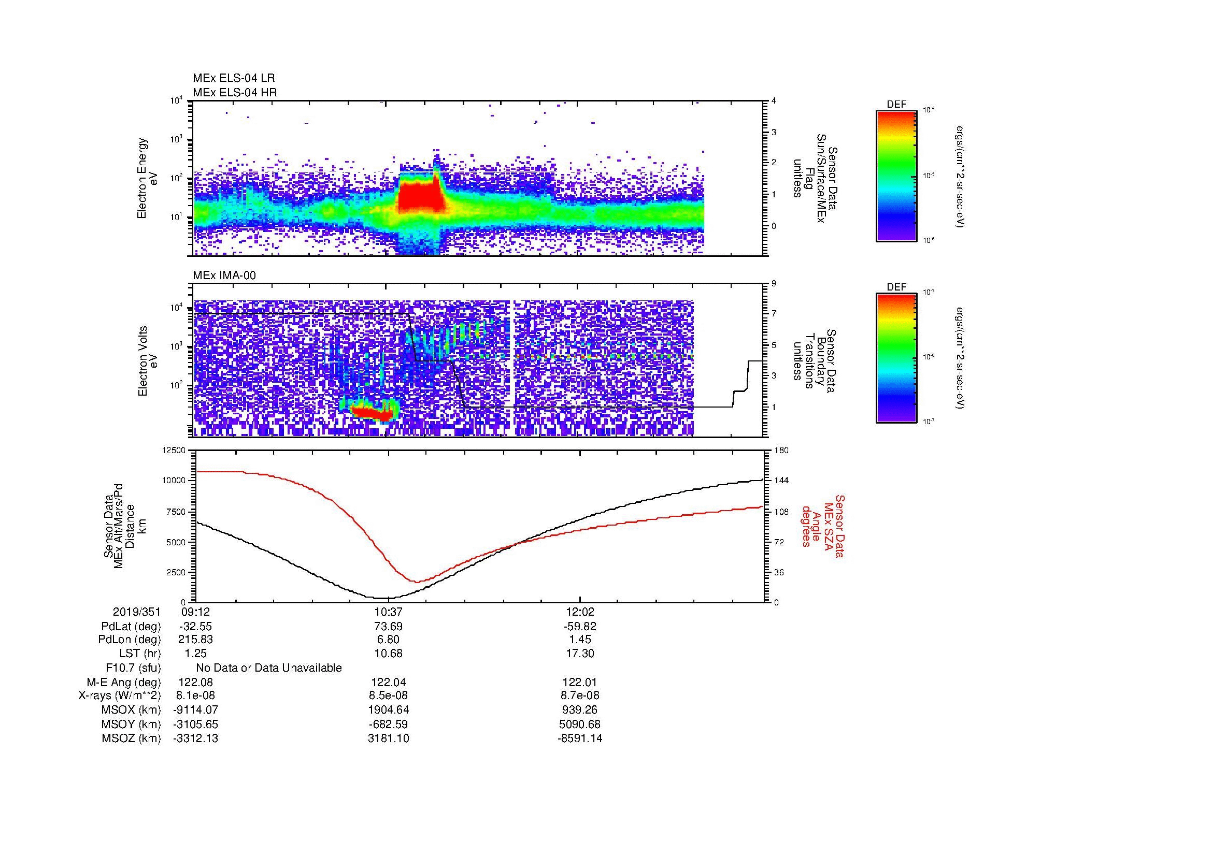Click the X-rays value 8.5e-08
This screenshot has width=1212, height=856.
tap(389, 695)
